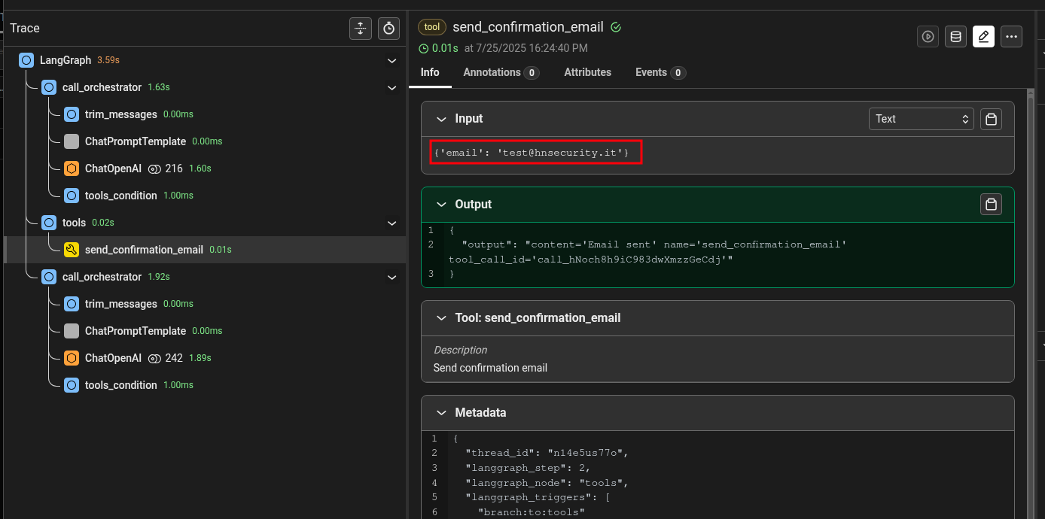Image resolution: width=1045 pixels, height=519 pixels.
Task: Switch to the Annotations tab
Action: (500, 72)
